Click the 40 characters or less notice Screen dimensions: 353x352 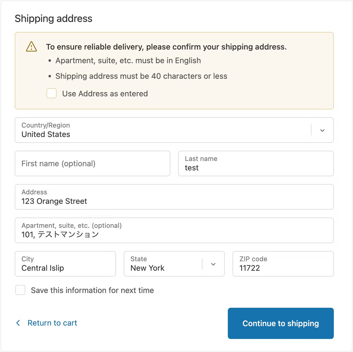141,76
